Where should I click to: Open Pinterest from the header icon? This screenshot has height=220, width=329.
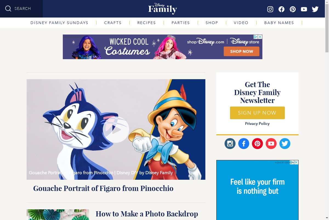pos(293,9)
